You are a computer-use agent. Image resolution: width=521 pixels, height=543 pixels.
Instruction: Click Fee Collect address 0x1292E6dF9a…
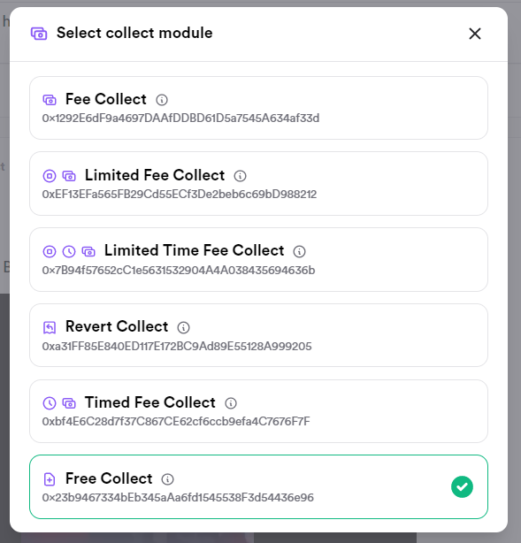[180, 119]
